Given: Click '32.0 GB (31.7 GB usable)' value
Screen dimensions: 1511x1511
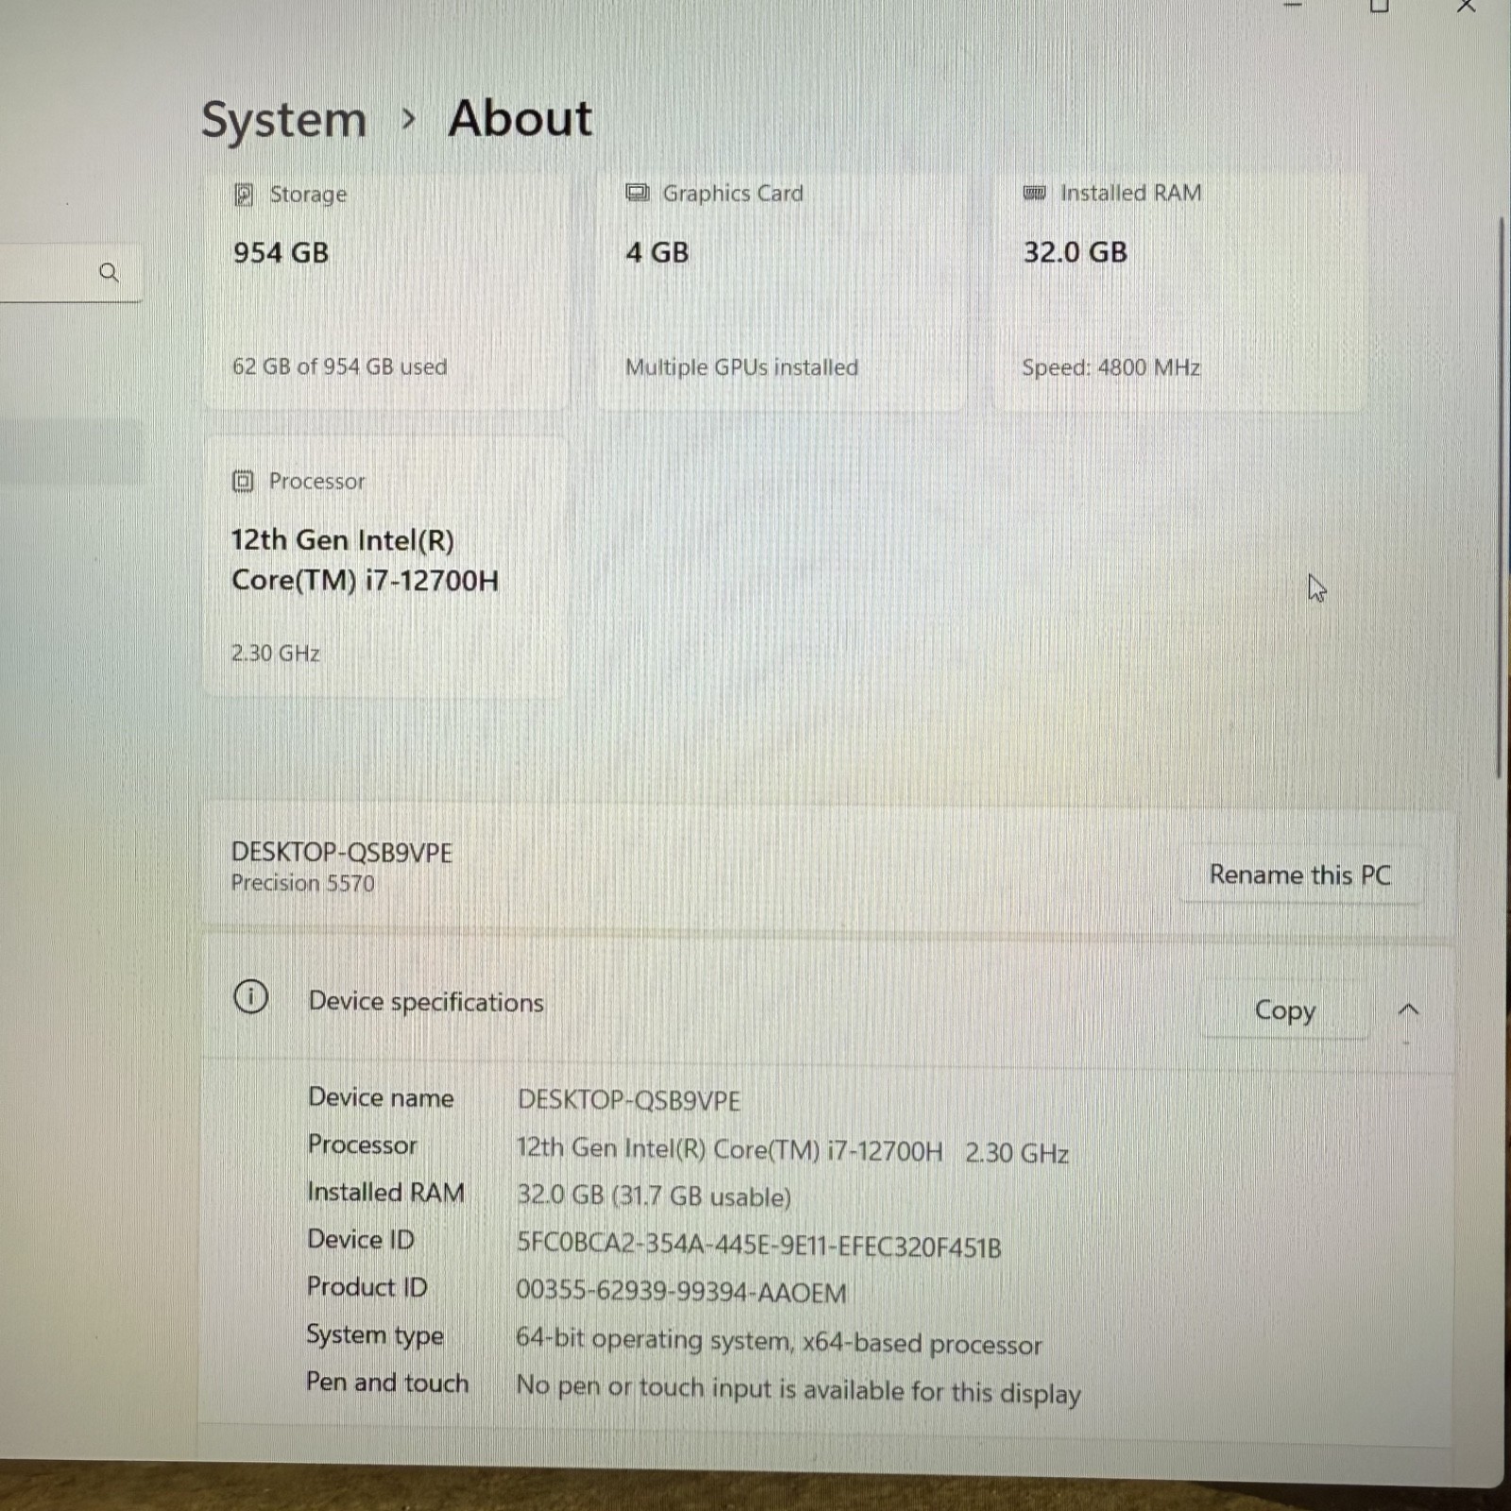Looking at the screenshot, I should [x=654, y=1197].
